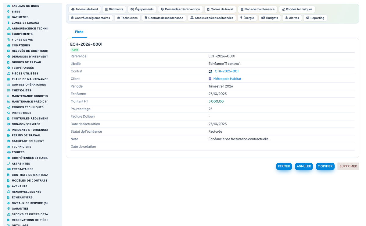Open Plans de maintenance top button

[257, 9]
